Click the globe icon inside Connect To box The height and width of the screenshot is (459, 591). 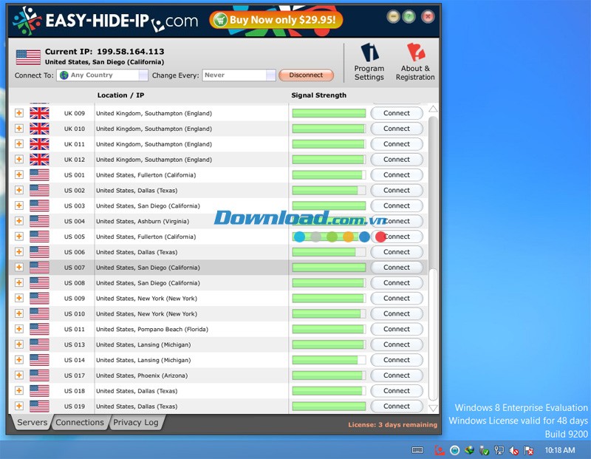pos(66,75)
